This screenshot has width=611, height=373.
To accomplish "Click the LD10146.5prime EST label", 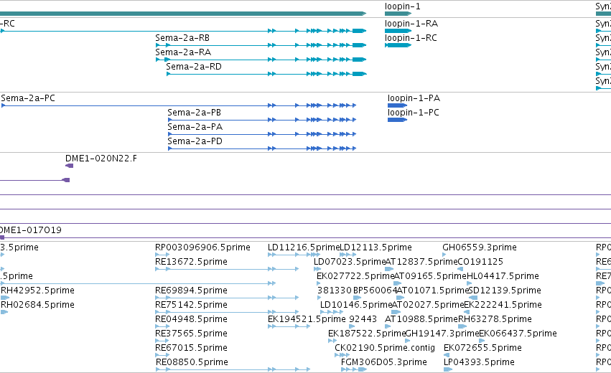I will point(356,305).
